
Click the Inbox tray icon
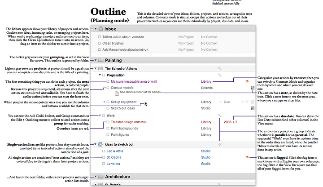[x=101, y=29]
